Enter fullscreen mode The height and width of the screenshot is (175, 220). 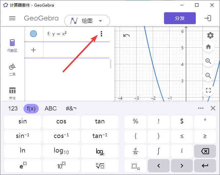[x=208, y=90]
